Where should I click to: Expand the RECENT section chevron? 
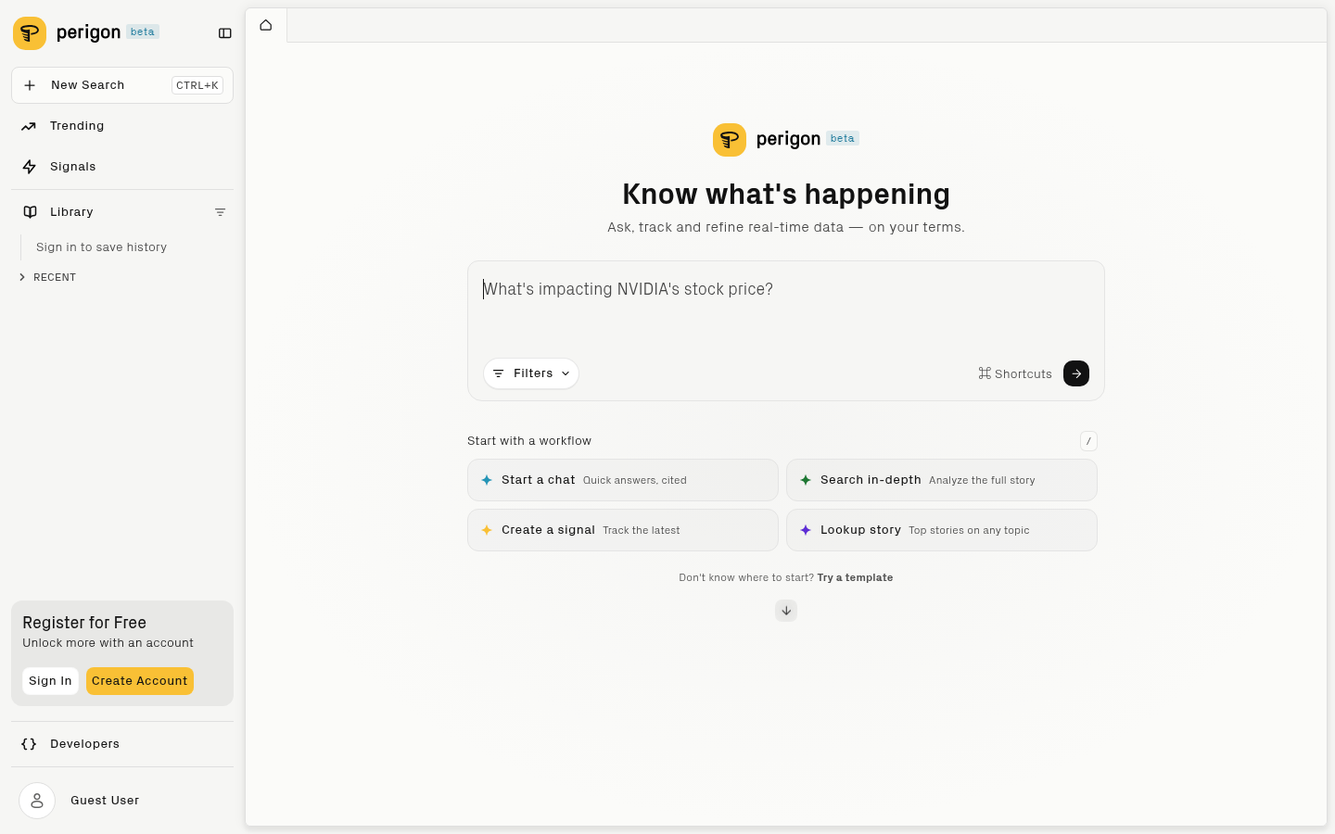(x=22, y=277)
